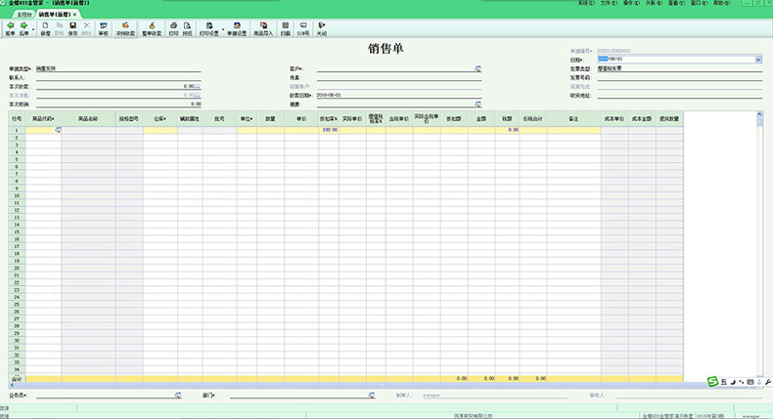Click the 保存 save icon

click(x=72, y=25)
